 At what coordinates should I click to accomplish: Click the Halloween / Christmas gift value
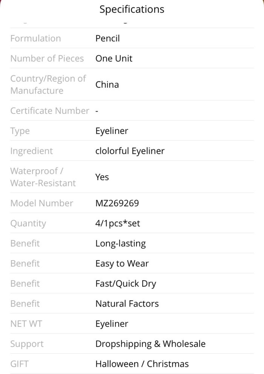coord(142,364)
